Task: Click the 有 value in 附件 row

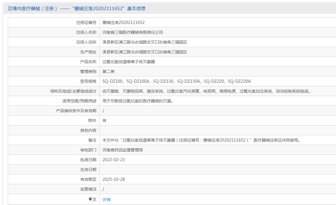Action: tap(104, 121)
